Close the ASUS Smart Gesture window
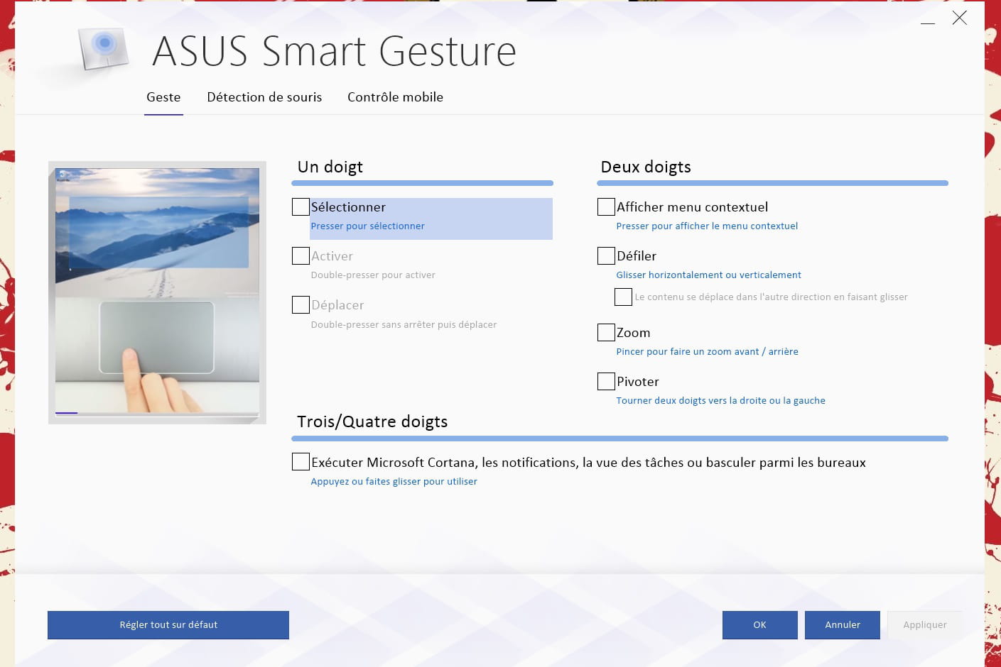1001x667 pixels. coord(960,18)
